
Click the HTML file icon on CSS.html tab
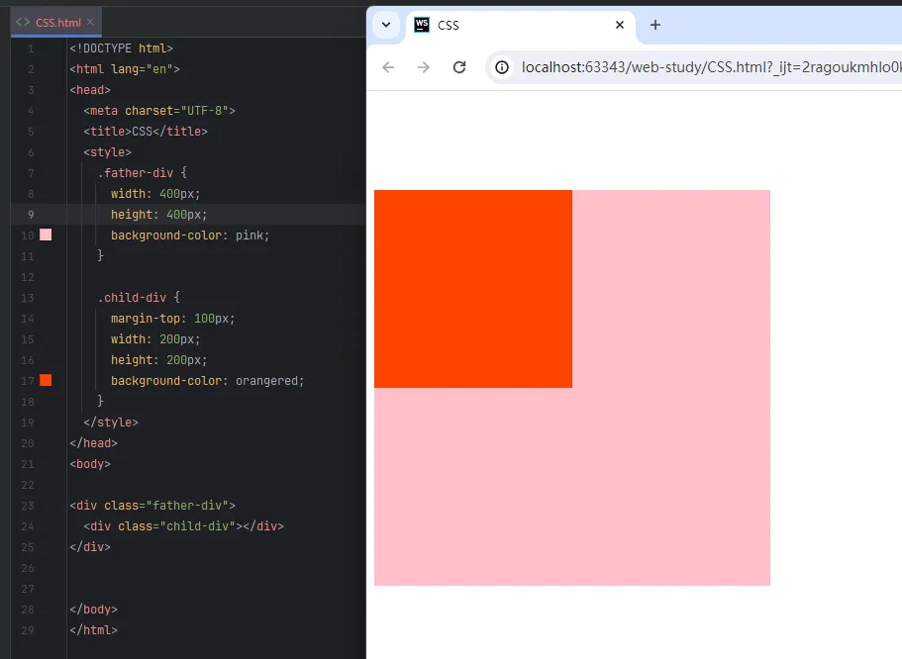click(x=23, y=22)
